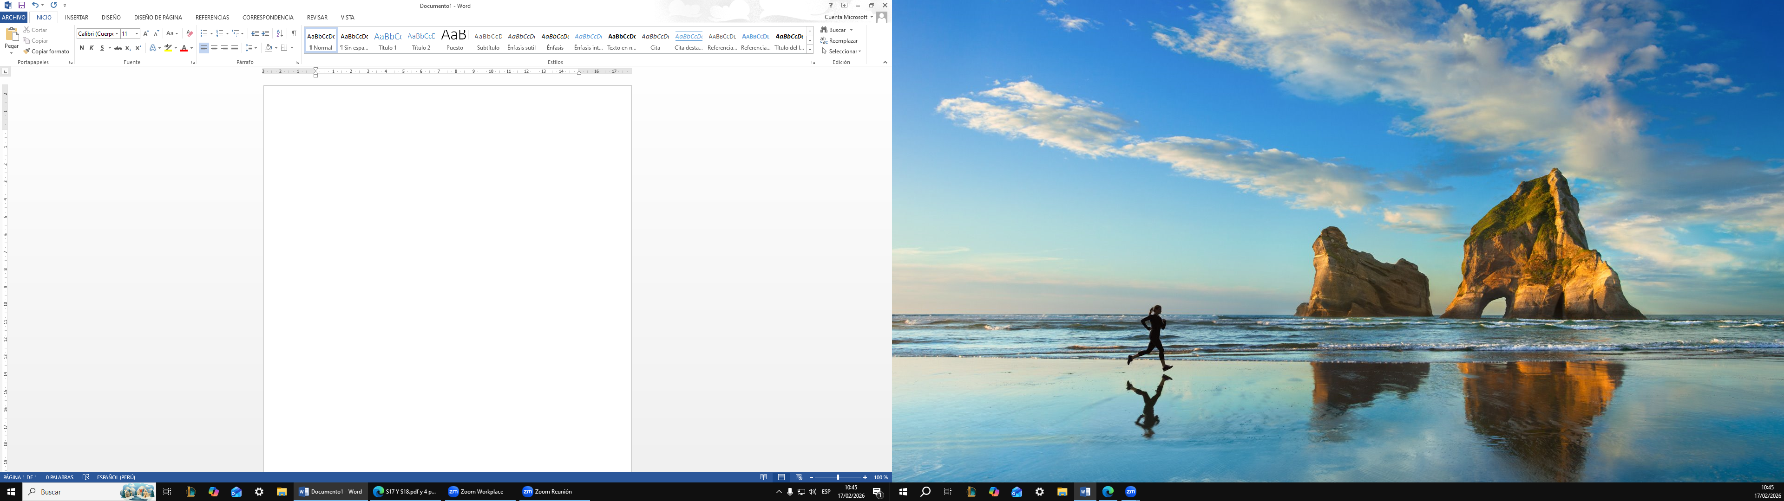This screenshot has height=501, width=1784.
Task: Click the clear formatting eraser icon
Action: [x=190, y=33]
